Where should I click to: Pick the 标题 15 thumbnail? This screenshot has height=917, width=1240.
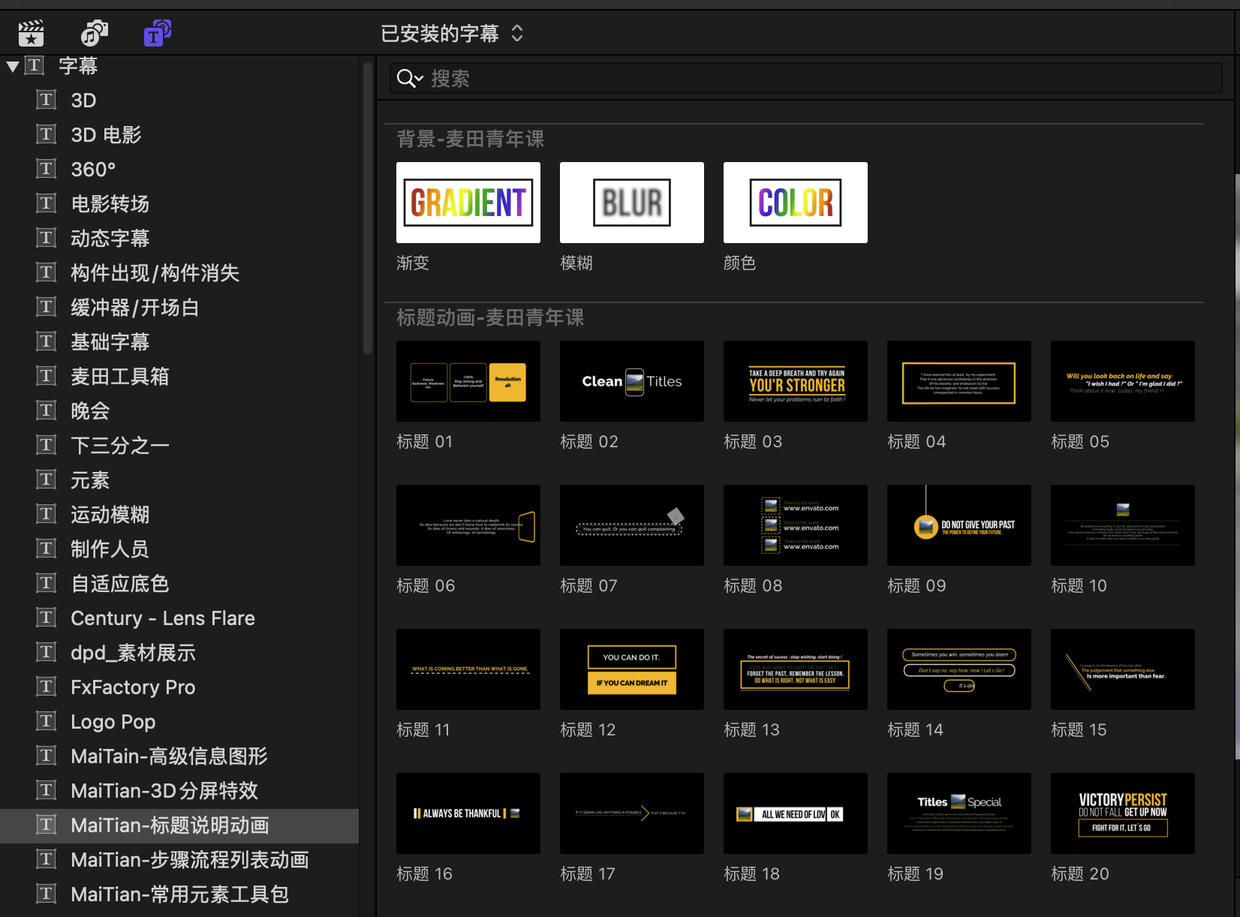(x=1123, y=669)
